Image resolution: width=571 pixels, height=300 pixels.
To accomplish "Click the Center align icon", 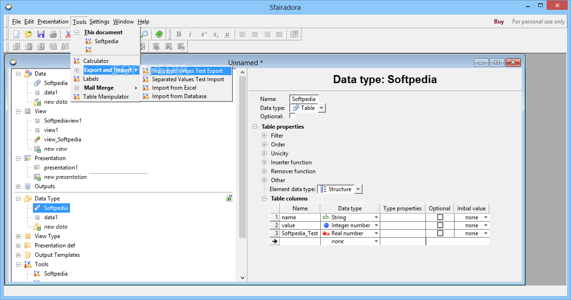I will tap(255, 34).
